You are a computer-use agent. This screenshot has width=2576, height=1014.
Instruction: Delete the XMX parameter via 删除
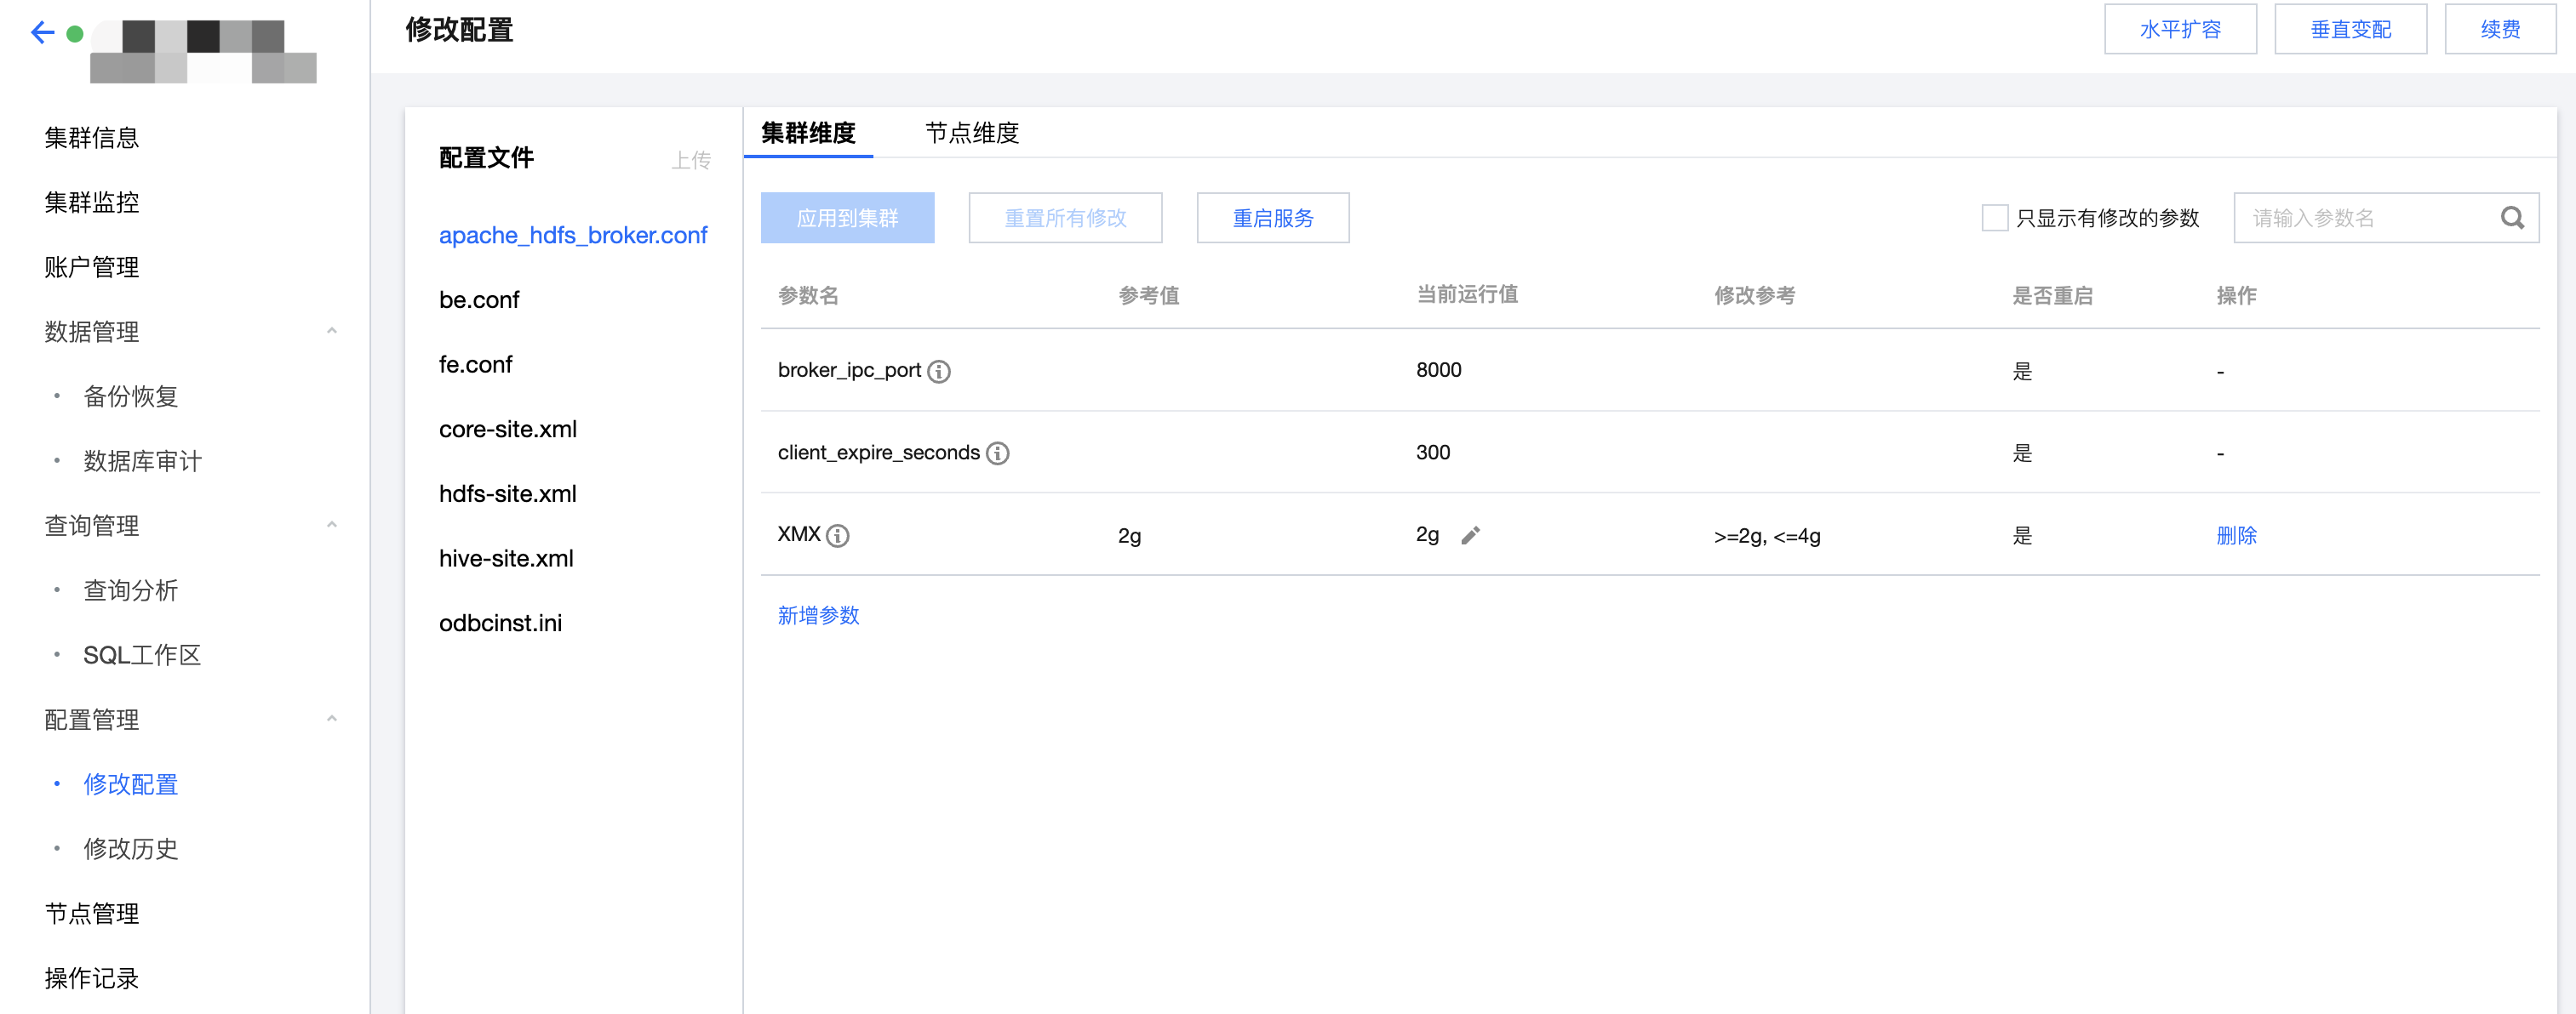2235,535
